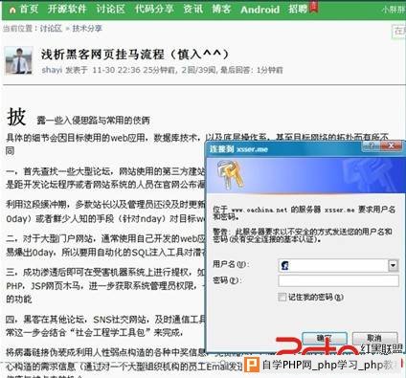This screenshot has height=378, width=406.
Task: Open the author avatar of shayi
Action: (19, 60)
